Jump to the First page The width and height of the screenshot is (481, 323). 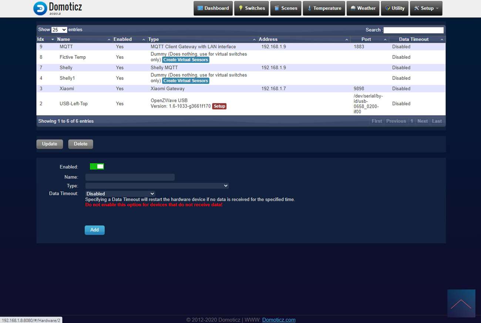[x=377, y=121]
